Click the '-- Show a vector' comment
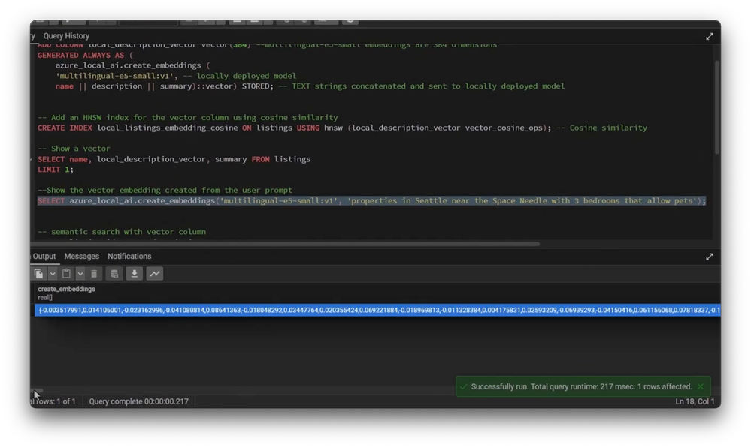This screenshot has width=751, height=448. point(74,149)
